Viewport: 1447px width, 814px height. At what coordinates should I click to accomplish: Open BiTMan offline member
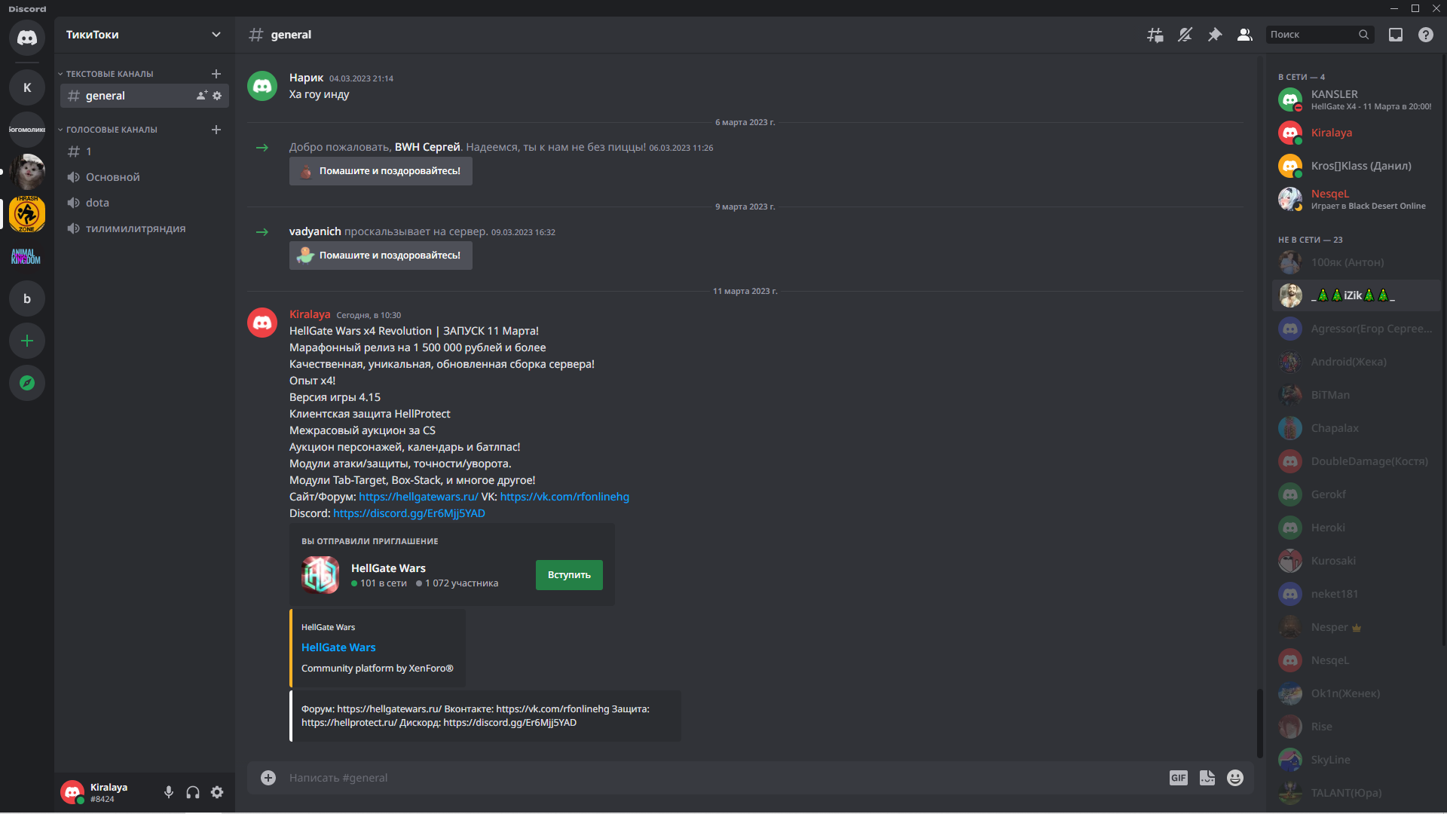tap(1357, 395)
